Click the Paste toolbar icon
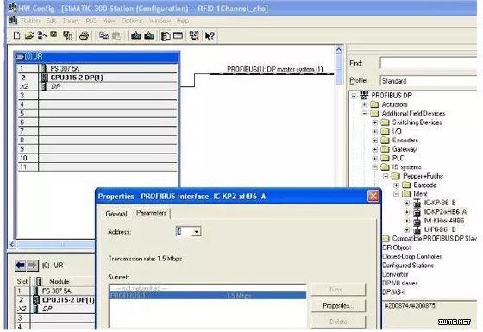 coord(116,35)
